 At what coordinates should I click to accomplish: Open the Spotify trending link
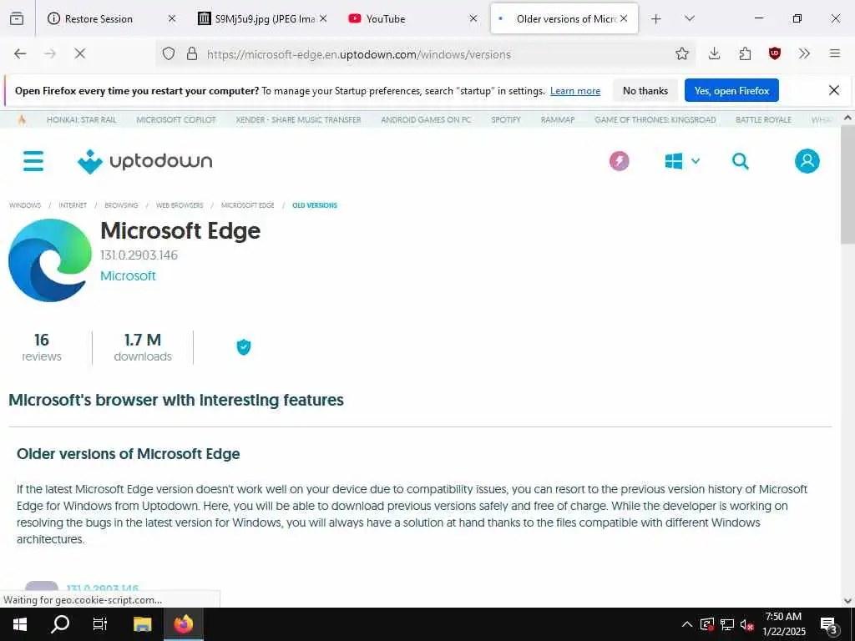(x=505, y=120)
